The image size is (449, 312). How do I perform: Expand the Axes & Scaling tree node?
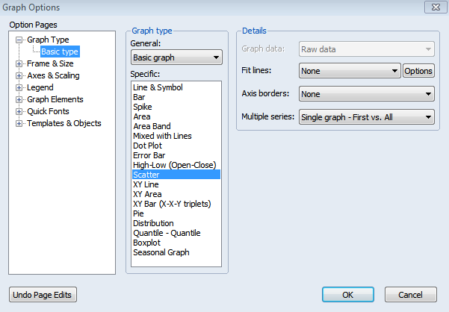[19, 75]
